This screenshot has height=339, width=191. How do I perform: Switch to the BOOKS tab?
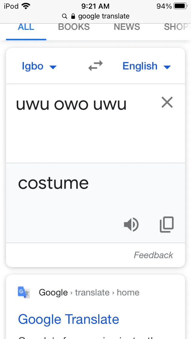point(74,27)
